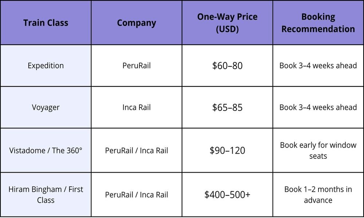Select the Company column header

pyautogui.click(x=136, y=23)
